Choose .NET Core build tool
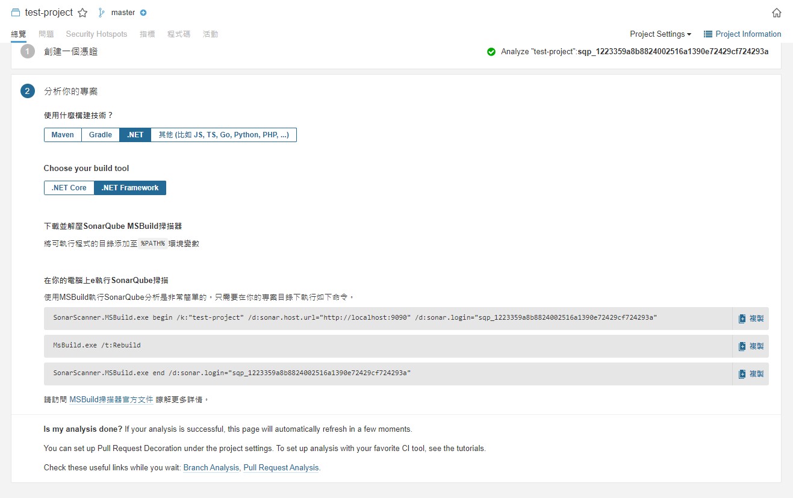 pyautogui.click(x=69, y=188)
